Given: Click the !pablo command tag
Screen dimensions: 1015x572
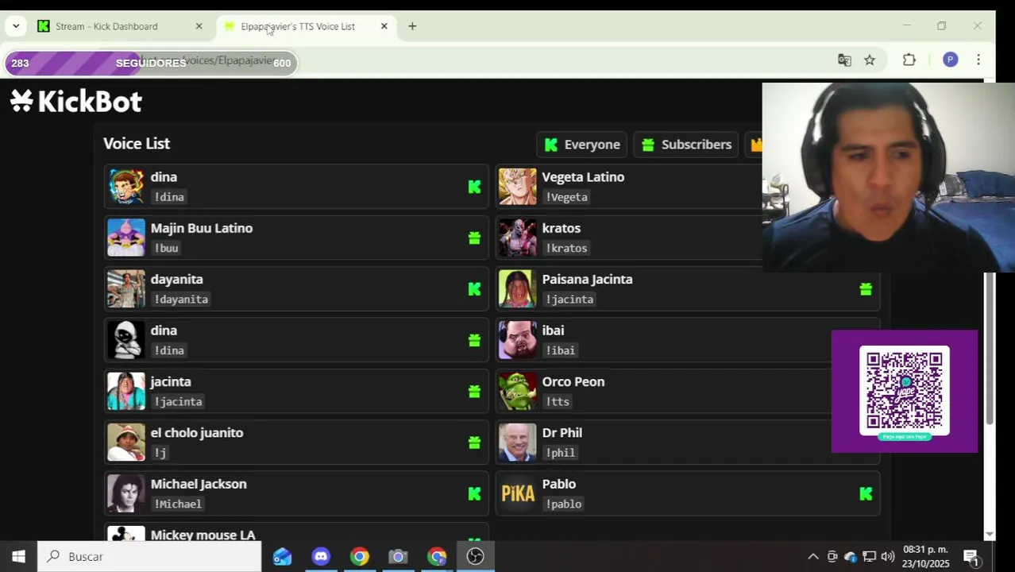Looking at the screenshot, I should click(563, 504).
